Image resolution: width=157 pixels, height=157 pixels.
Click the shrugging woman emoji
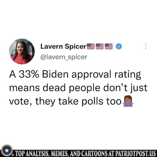pos(128,101)
